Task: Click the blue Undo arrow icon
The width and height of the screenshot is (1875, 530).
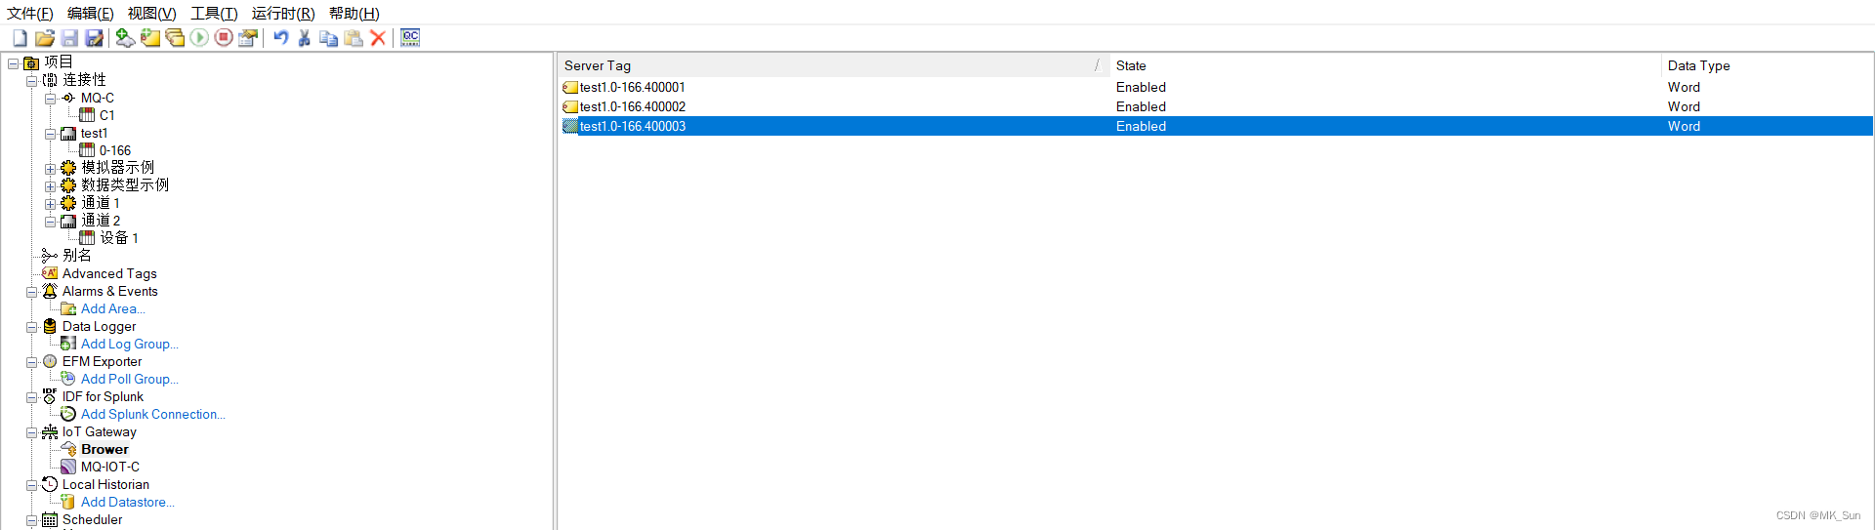Action: (x=280, y=38)
